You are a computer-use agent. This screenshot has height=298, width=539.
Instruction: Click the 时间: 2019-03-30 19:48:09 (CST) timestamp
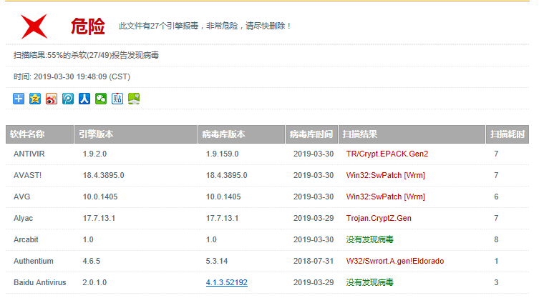click(72, 76)
